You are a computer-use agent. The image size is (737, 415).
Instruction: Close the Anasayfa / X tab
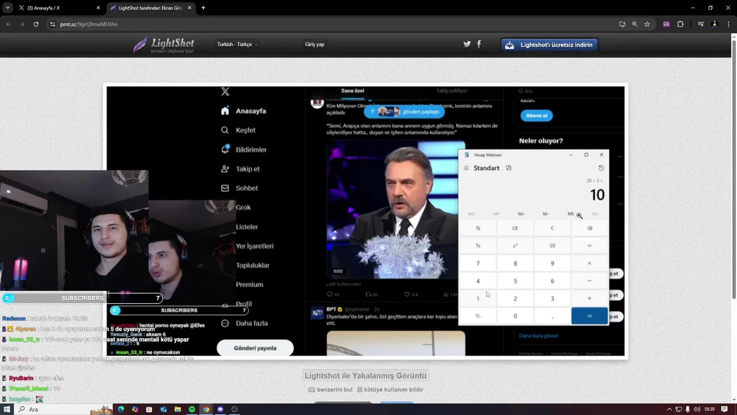pos(98,8)
